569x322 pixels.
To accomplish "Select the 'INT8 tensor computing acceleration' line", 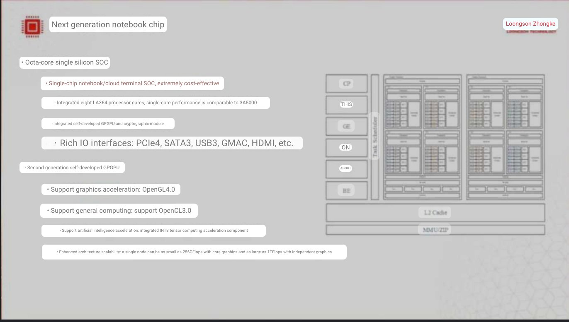I will (153, 231).
